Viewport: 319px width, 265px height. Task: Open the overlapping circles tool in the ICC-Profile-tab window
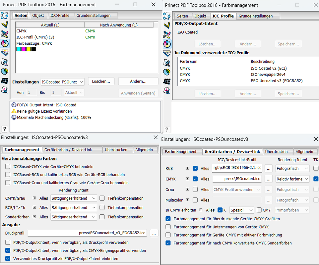coord(166,72)
